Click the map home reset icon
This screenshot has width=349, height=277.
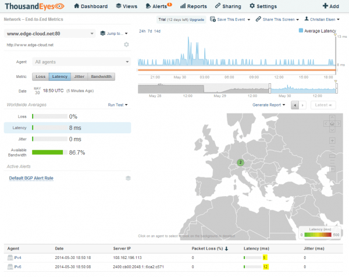(x=332, y=123)
